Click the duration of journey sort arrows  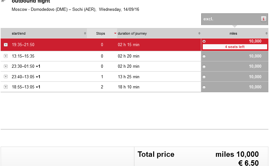199,33
